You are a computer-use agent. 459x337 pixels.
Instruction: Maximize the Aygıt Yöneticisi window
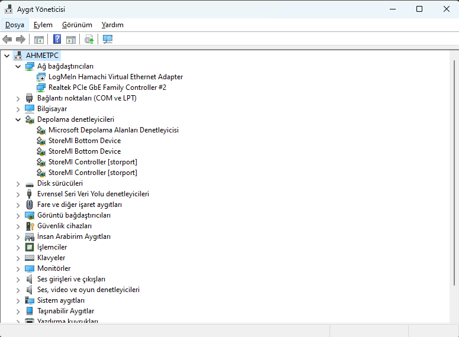click(419, 9)
